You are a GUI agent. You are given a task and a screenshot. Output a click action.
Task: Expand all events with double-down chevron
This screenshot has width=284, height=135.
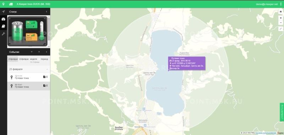pyautogui.click(x=32, y=52)
